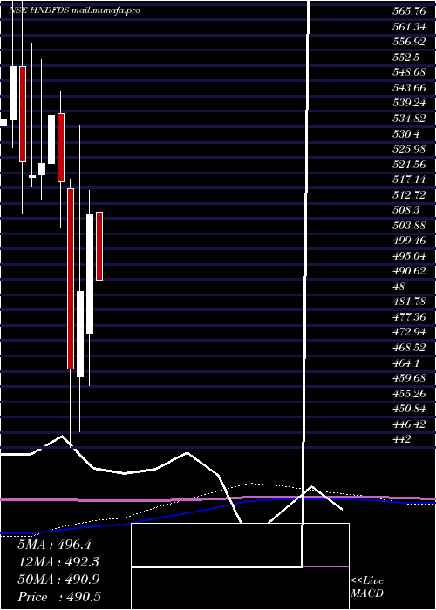This screenshot has width=436, height=610.
Task: Click the 565.76 price axis label
Action: click(x=409, y=11)
